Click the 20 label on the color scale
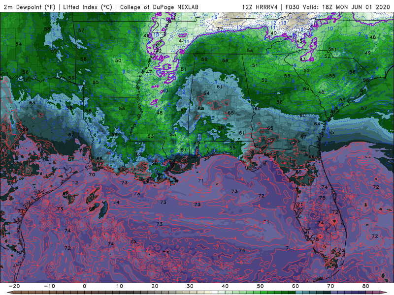Screen dimensions: 394x295 (155, 286)
